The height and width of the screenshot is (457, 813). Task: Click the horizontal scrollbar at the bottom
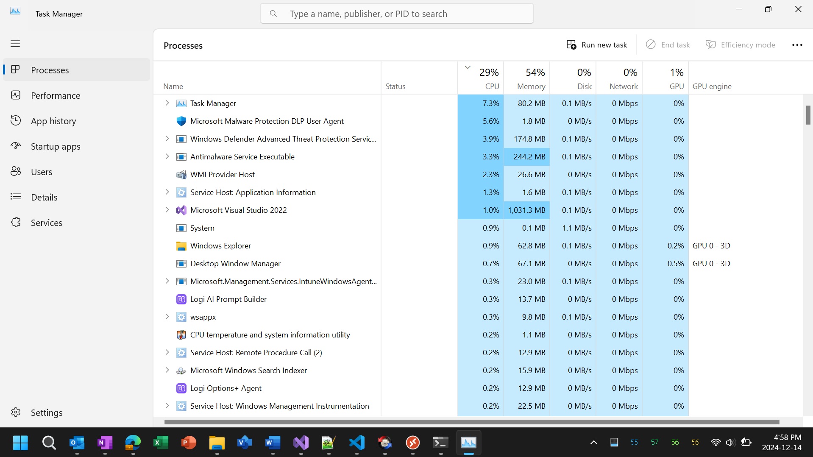click(x=472, y=422)
